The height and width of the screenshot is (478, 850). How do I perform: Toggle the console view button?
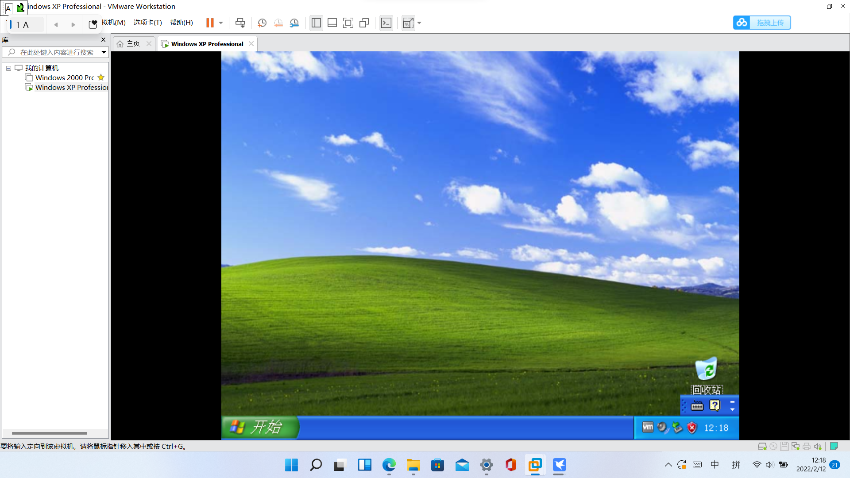[386, 23]
